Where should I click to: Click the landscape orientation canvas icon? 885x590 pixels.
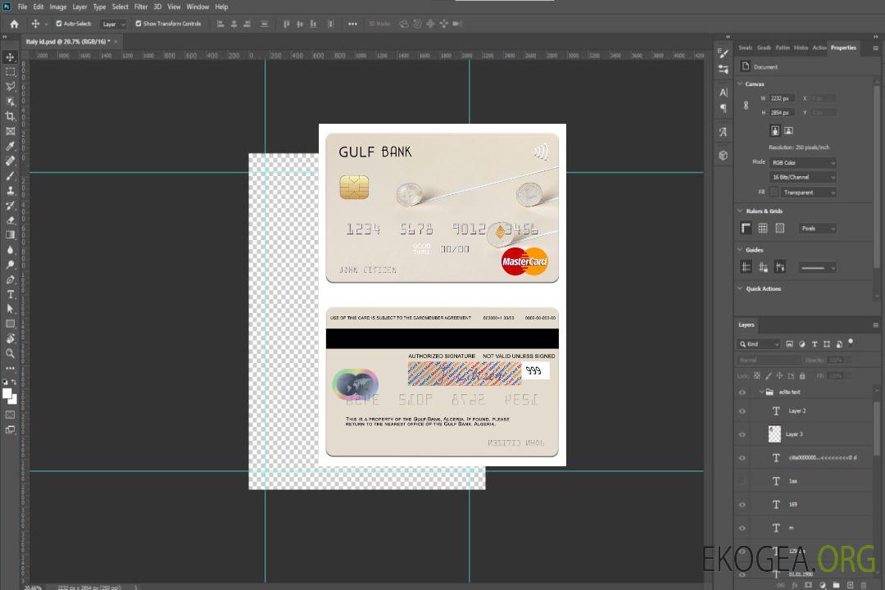click(788, 130)
